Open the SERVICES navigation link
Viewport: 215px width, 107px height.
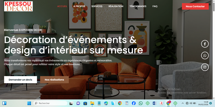pos(97,6)
